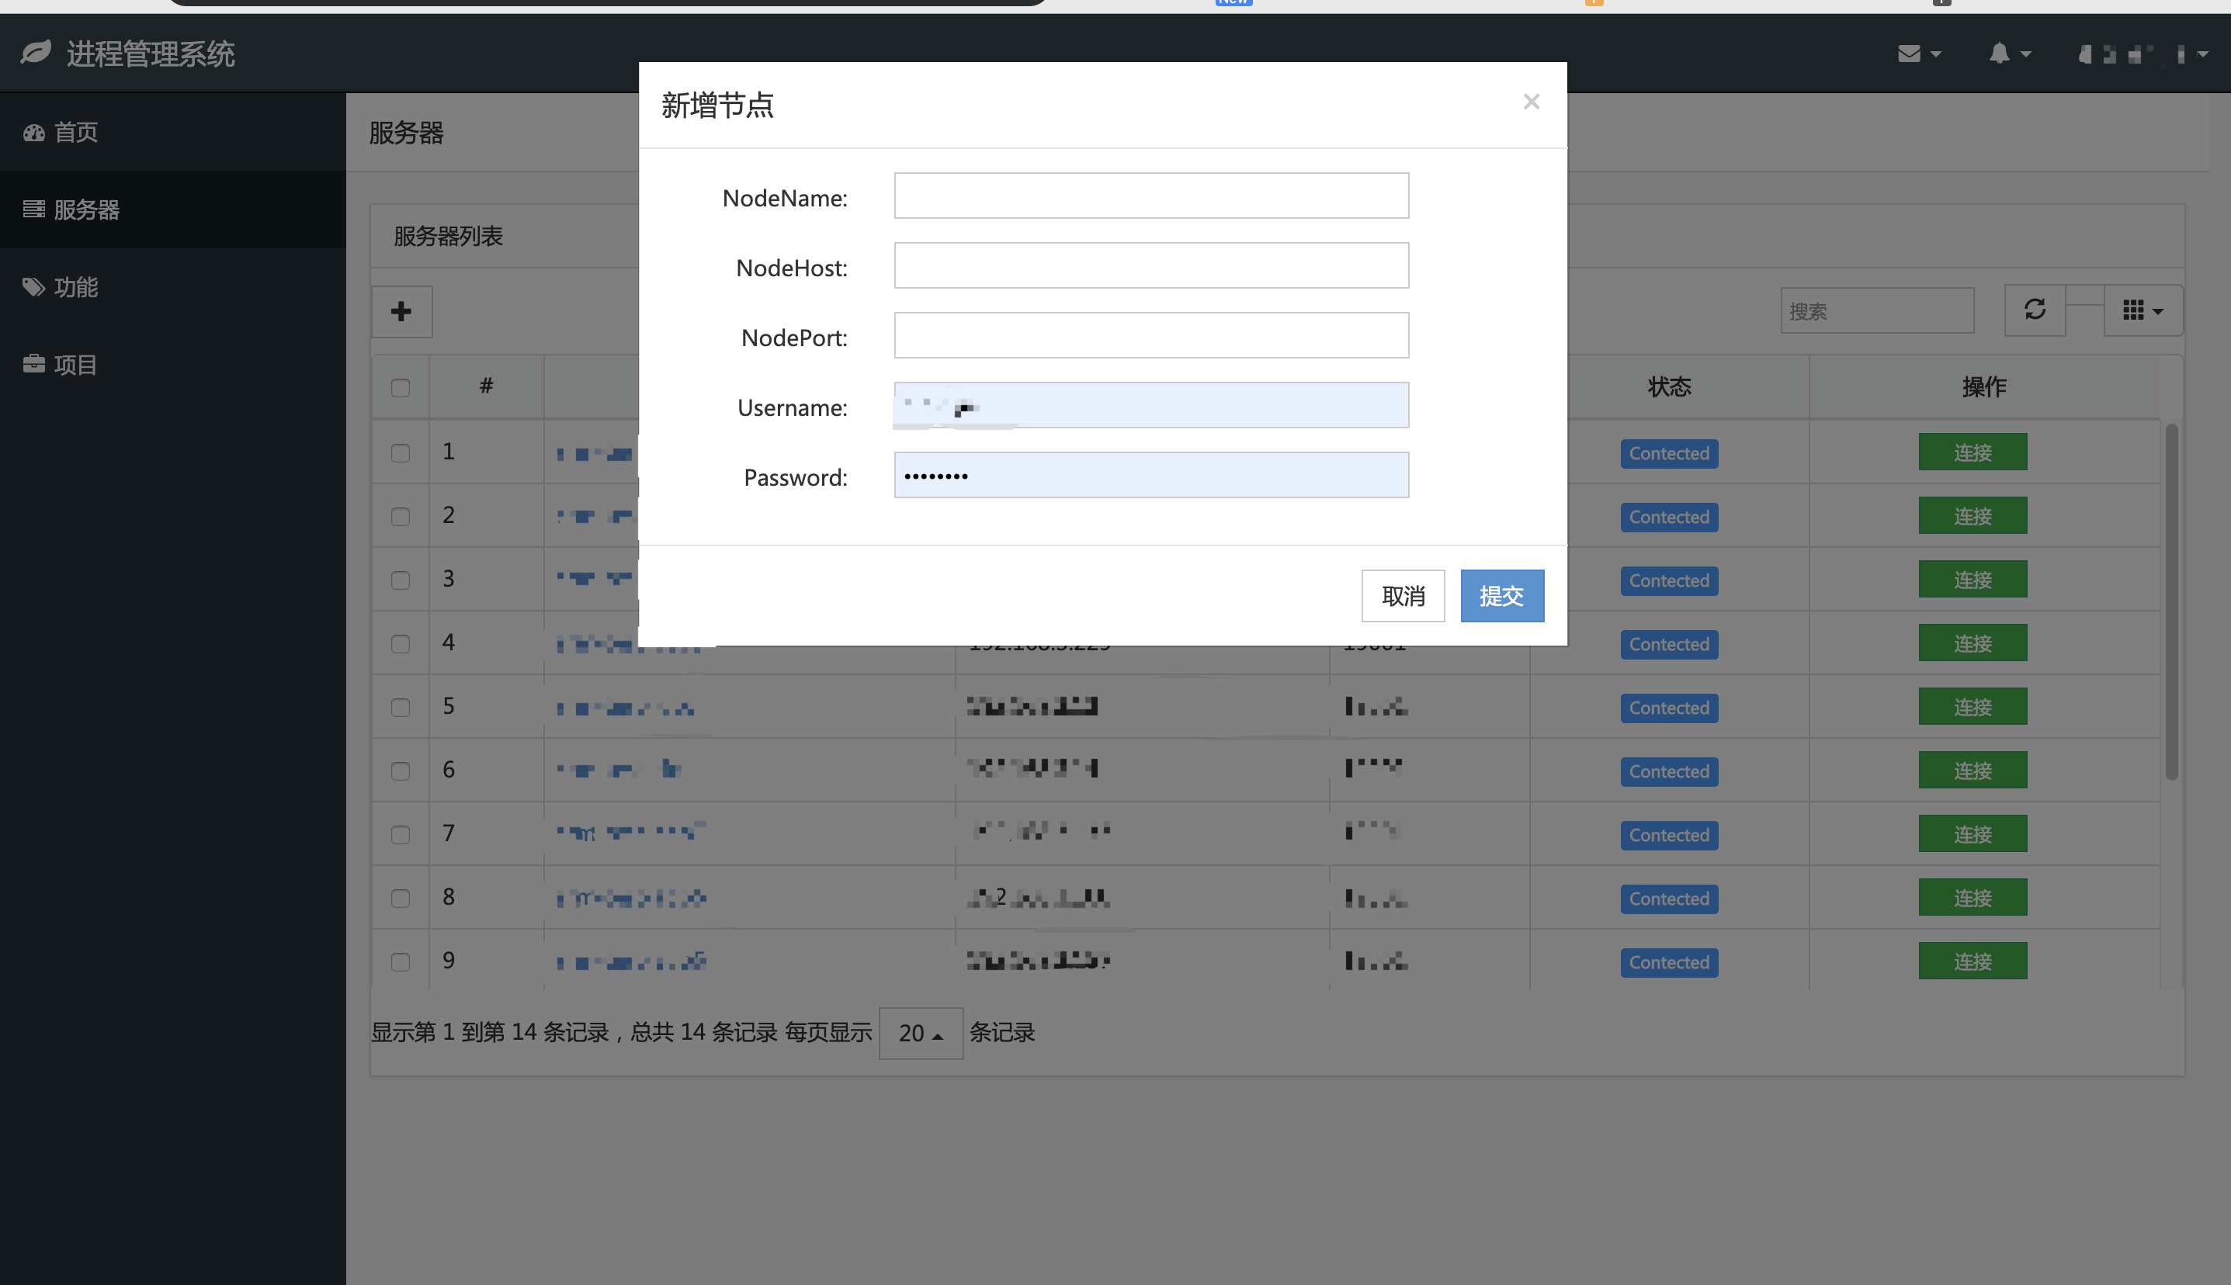Viewport: 2231px width, 1285px height.
Task: Click the 取消 cancel button
Action: [x=1402, y=596]
